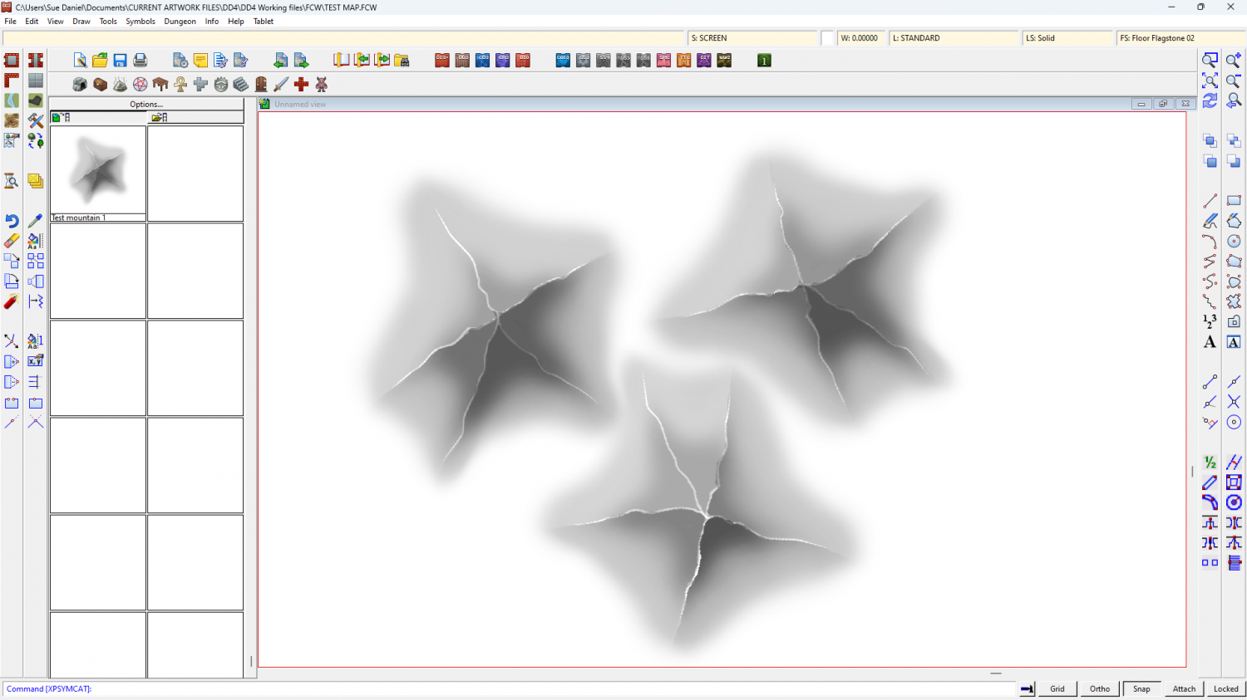This screenshot has width=1247, height=700.
Task: Click the treasure chest symbol catalog icon
Action: tap(101, 85)
